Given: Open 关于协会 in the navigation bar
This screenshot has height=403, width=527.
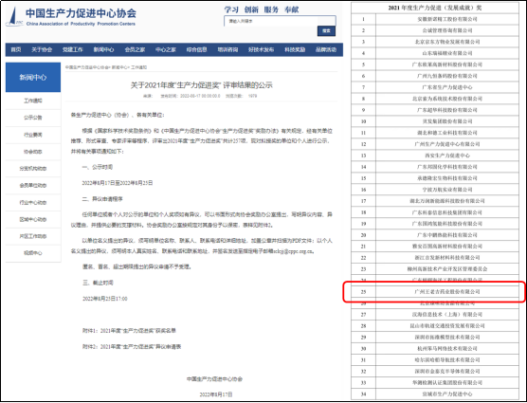Looking at the screenshot, I should 42,49.
